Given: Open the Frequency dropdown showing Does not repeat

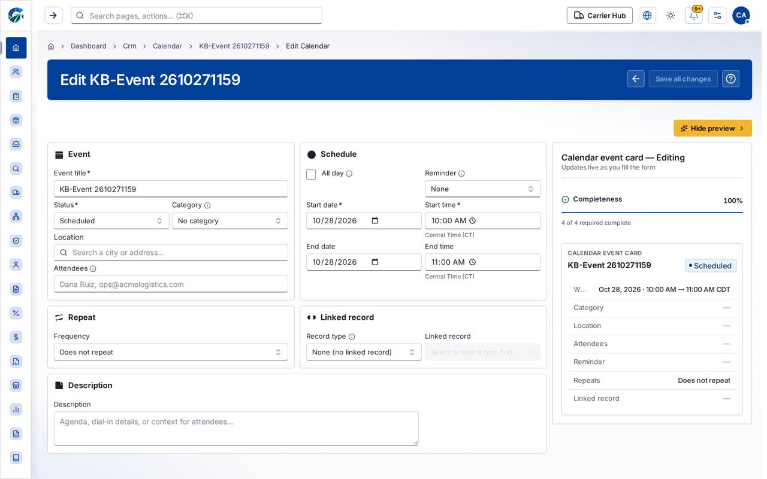Looking at the screenshot, I should tap(171, 352).
